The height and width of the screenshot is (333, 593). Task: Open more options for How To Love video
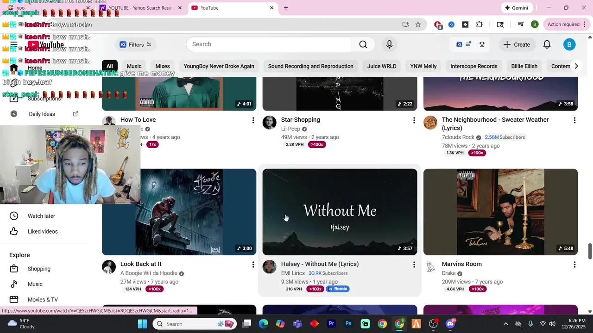coord(253,120)
